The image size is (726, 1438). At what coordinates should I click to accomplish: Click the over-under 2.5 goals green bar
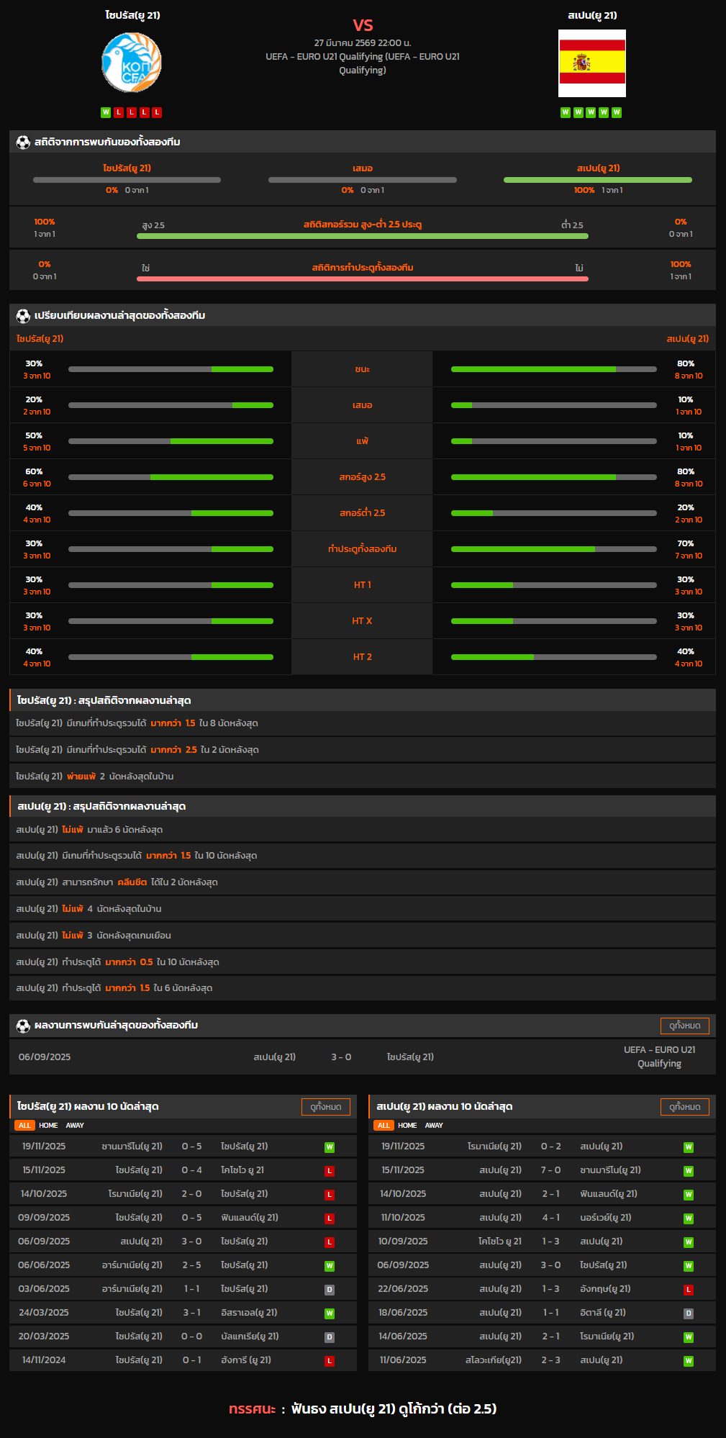362,236
